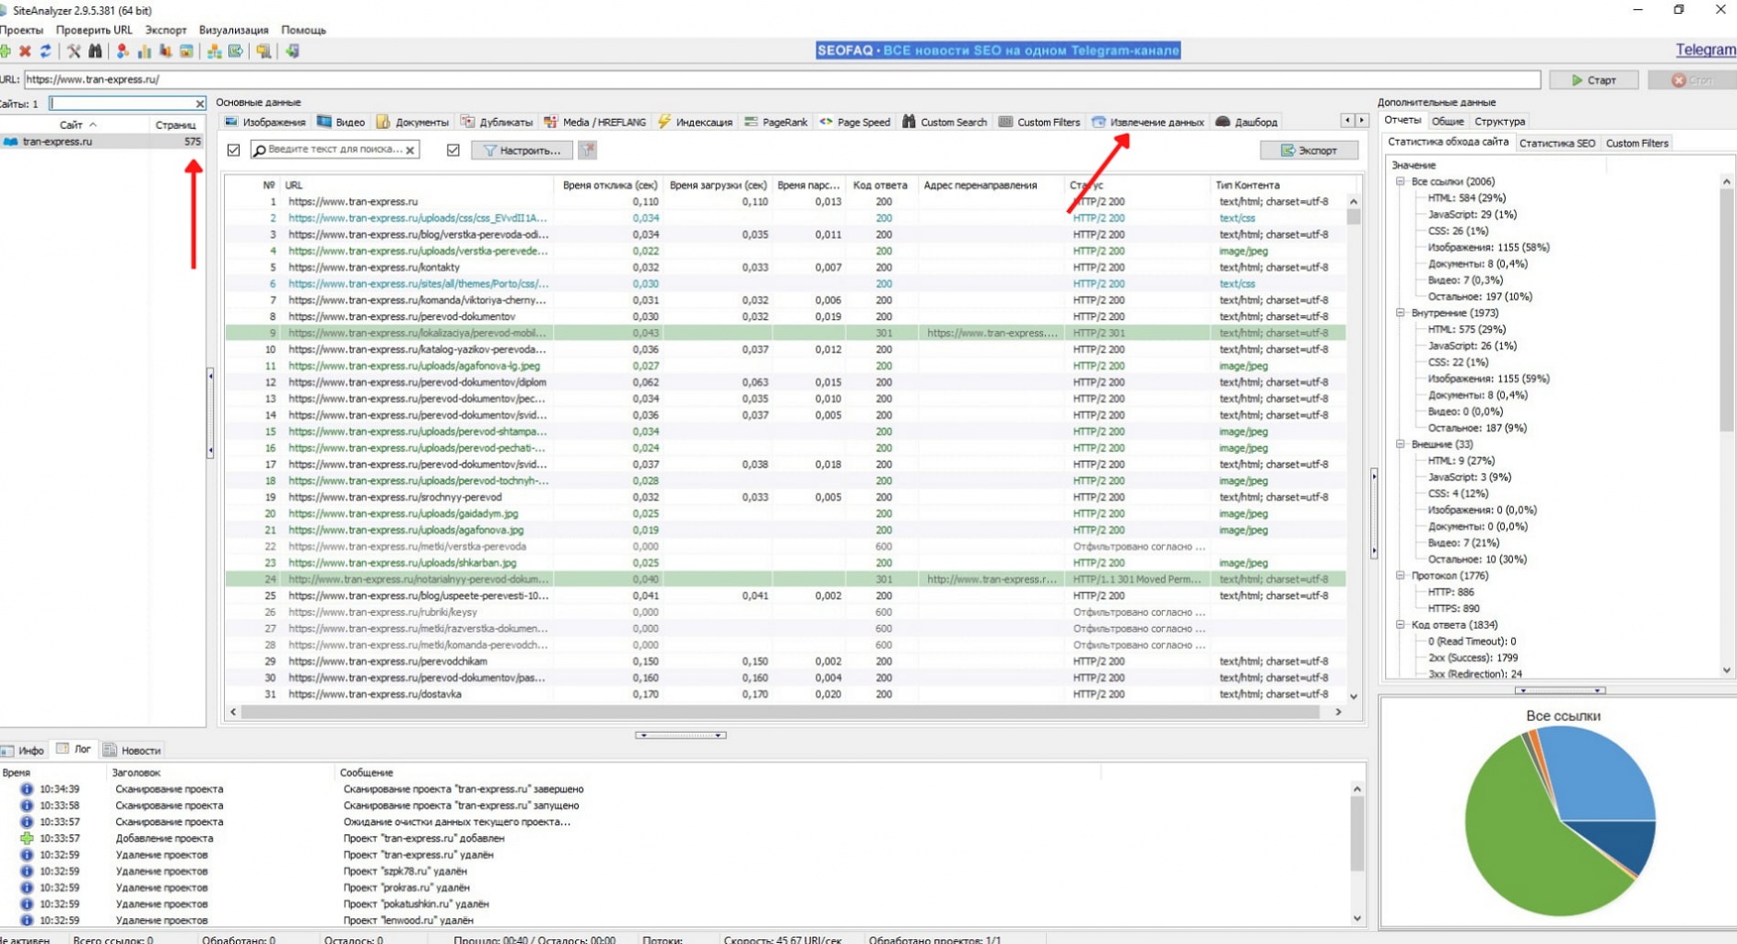Click the table's horizontal scrollbar
The image size is (1737, 944).
coord(779,712)
